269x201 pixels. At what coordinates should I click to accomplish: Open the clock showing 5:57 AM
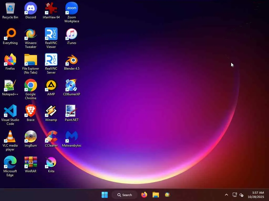pos(256,195)
